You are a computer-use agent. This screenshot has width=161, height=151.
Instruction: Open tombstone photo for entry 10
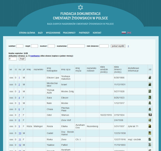coord(150,133)
